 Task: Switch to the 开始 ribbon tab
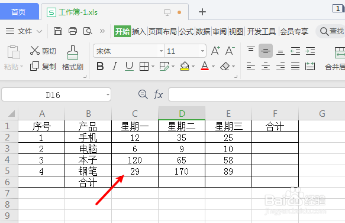click(x=122, y=31)
